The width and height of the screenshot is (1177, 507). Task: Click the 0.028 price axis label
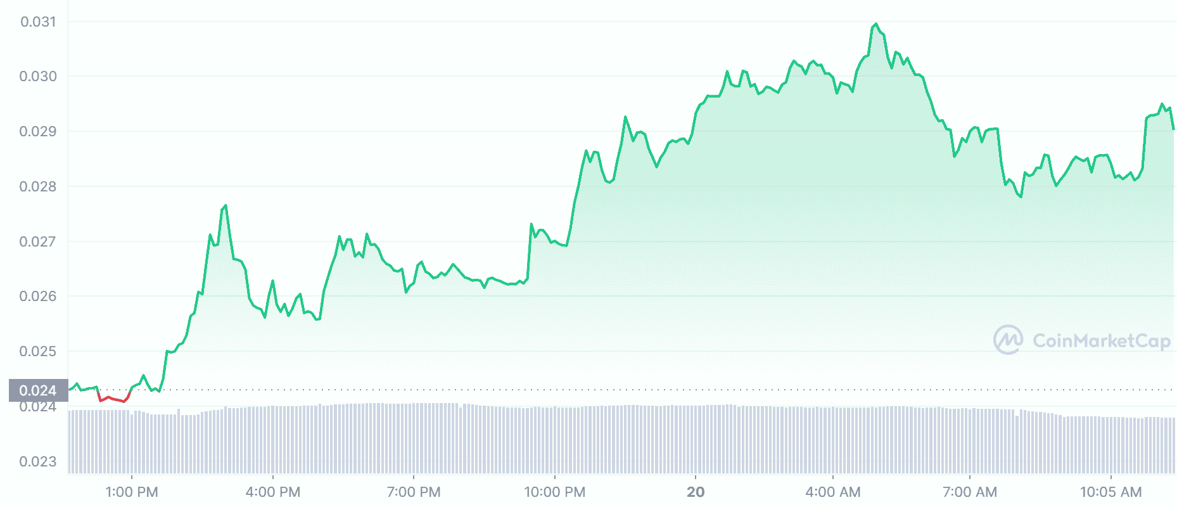click(38, 186)
